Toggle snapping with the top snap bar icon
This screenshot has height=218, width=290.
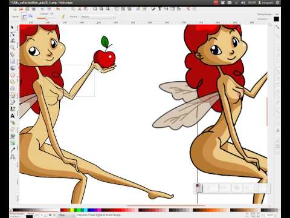(x=277, y=26)
